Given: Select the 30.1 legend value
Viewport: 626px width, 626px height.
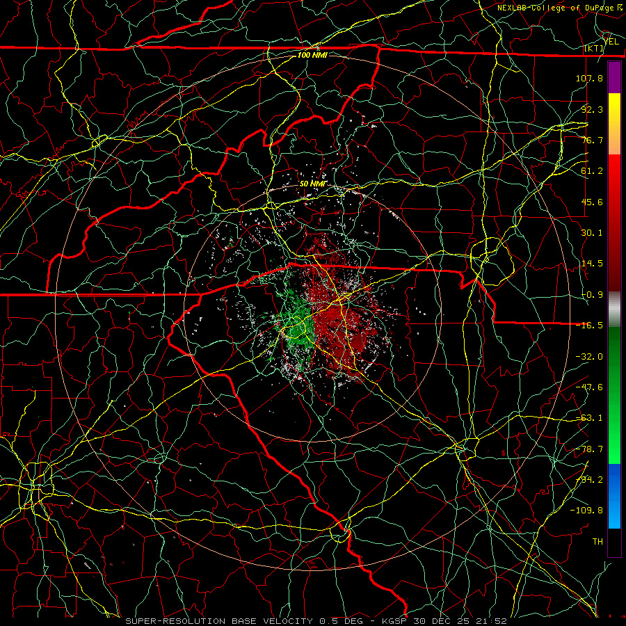Looking at the screenshot, I should [x=592, y=233].
